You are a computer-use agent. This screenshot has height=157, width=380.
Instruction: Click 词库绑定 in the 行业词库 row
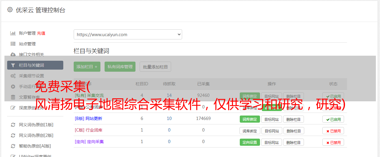(250, 131)
